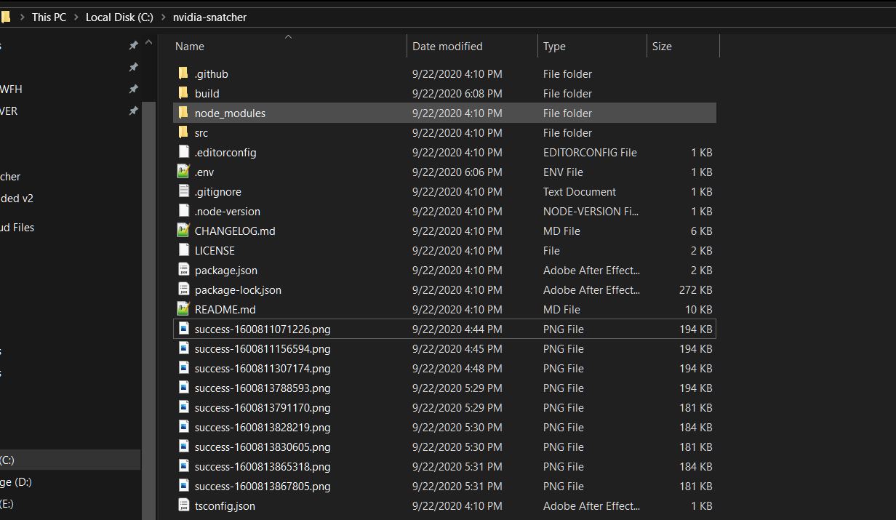Click the .env file icon
Screen dimensions: 896x520
[183, 172]
